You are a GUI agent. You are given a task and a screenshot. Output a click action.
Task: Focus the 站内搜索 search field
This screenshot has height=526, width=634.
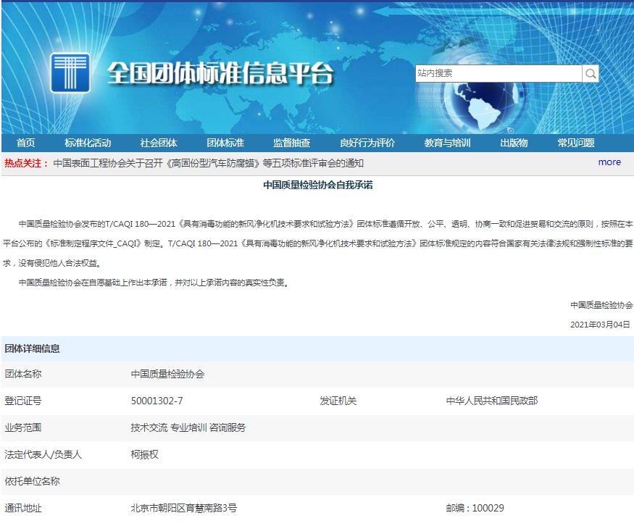[499, 74]
